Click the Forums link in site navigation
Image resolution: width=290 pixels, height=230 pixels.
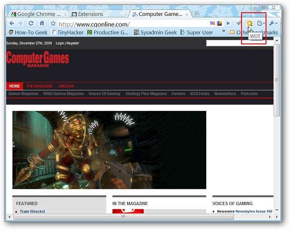click(x=178, y=94)
